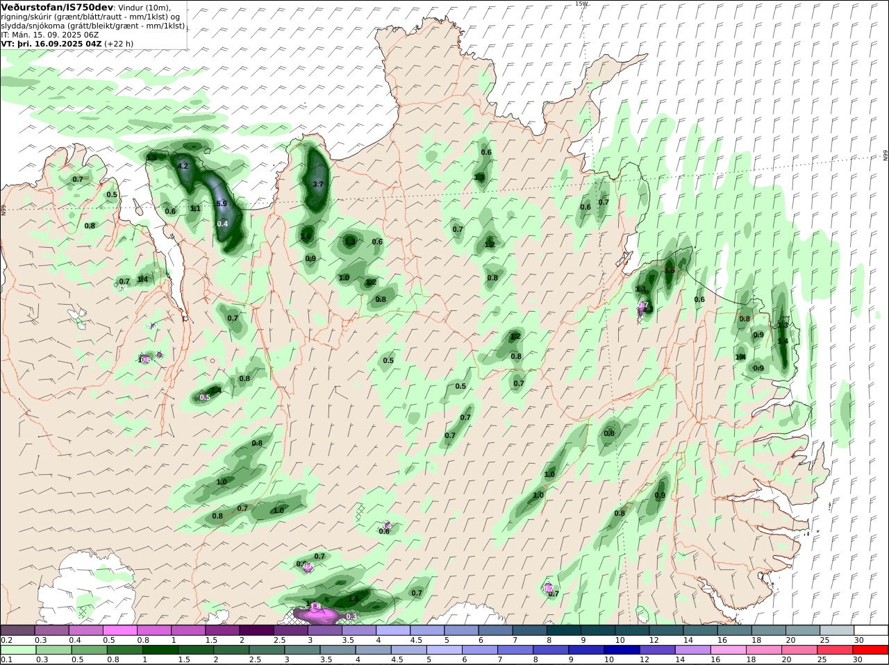
Task: Click the pale grey snow swatch labeled 25
Action: (x=837, y=630)
